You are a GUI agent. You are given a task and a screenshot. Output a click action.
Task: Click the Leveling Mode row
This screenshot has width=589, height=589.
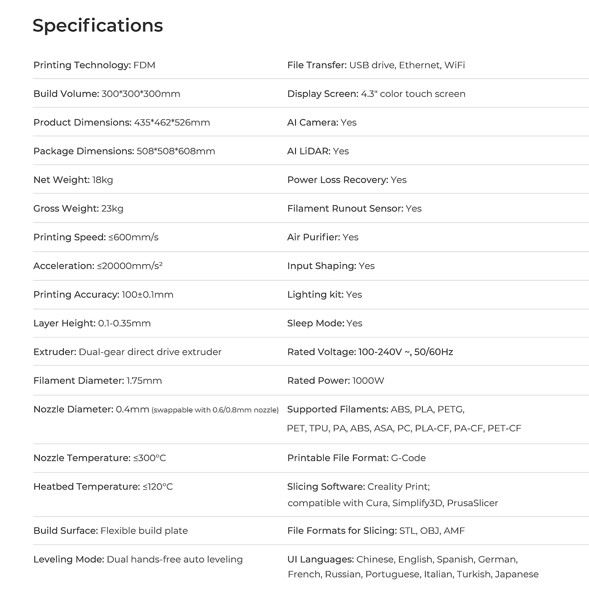138,560
